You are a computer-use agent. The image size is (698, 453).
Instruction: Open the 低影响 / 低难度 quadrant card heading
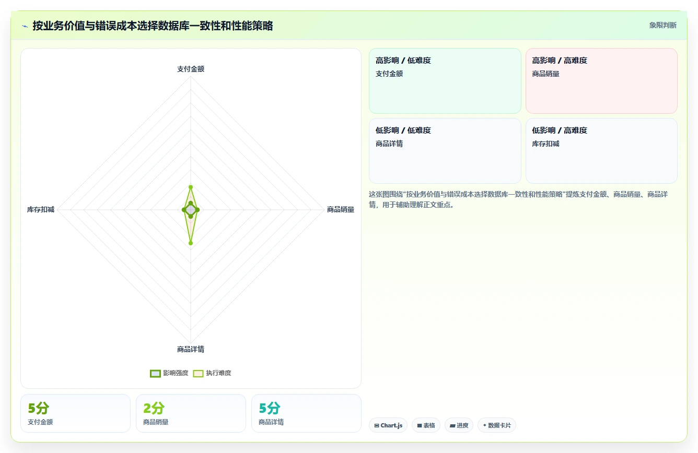coord(403,130)
